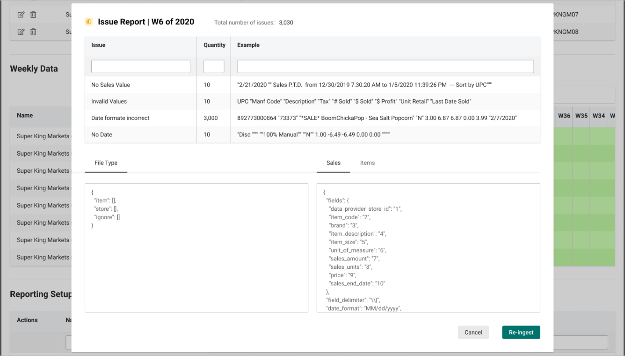Click the Example column header

[248, 45]
